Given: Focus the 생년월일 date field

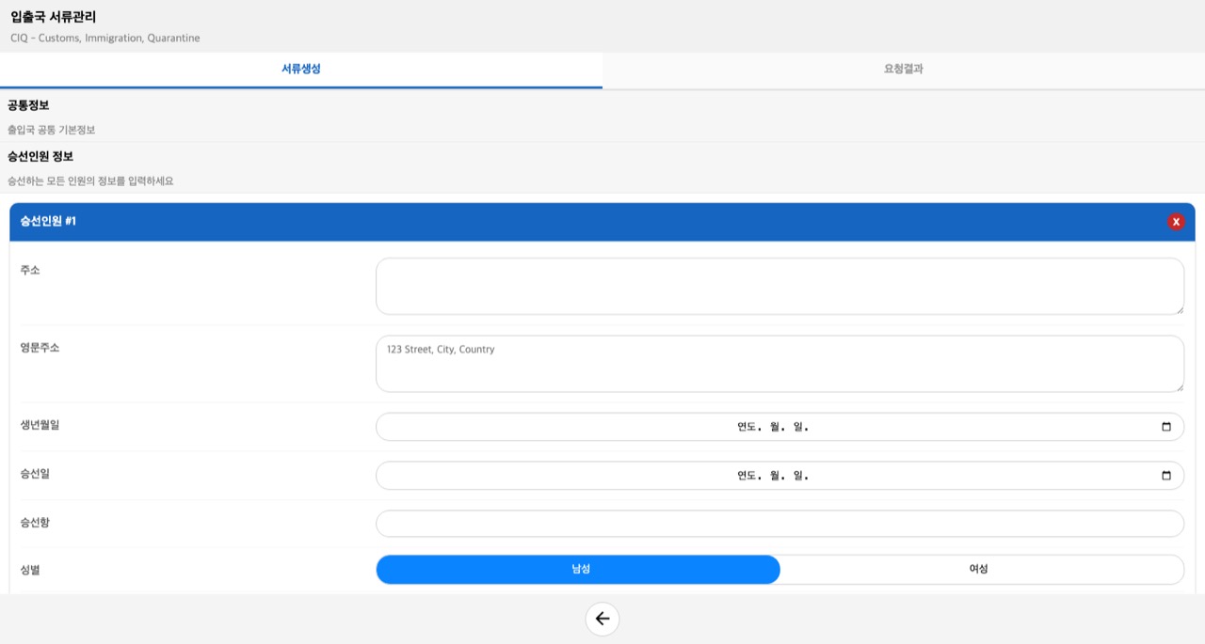Looking at the screenshot, I should [779, 427].
